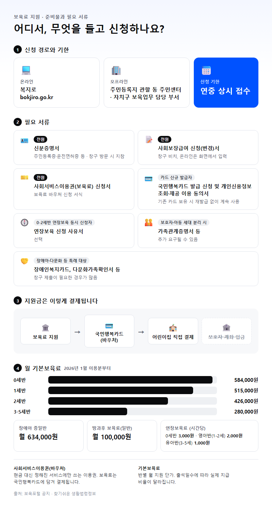Click the clock icon beside 연장보육 신청 사유서

[x=24, y=222]
